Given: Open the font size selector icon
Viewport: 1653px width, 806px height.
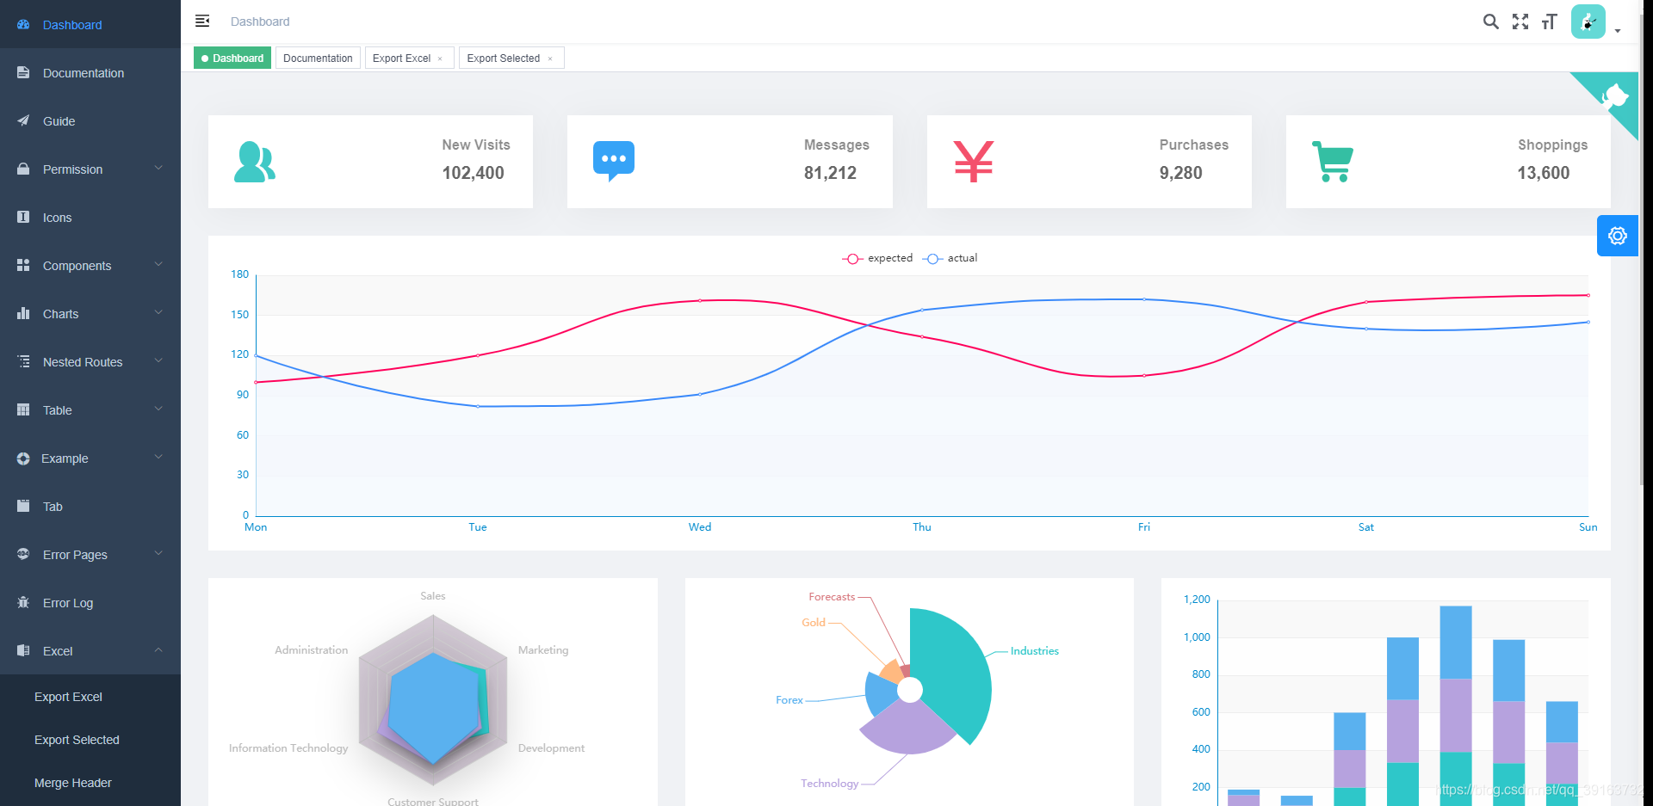Looking at the screenshot, I should (1550, 22).
